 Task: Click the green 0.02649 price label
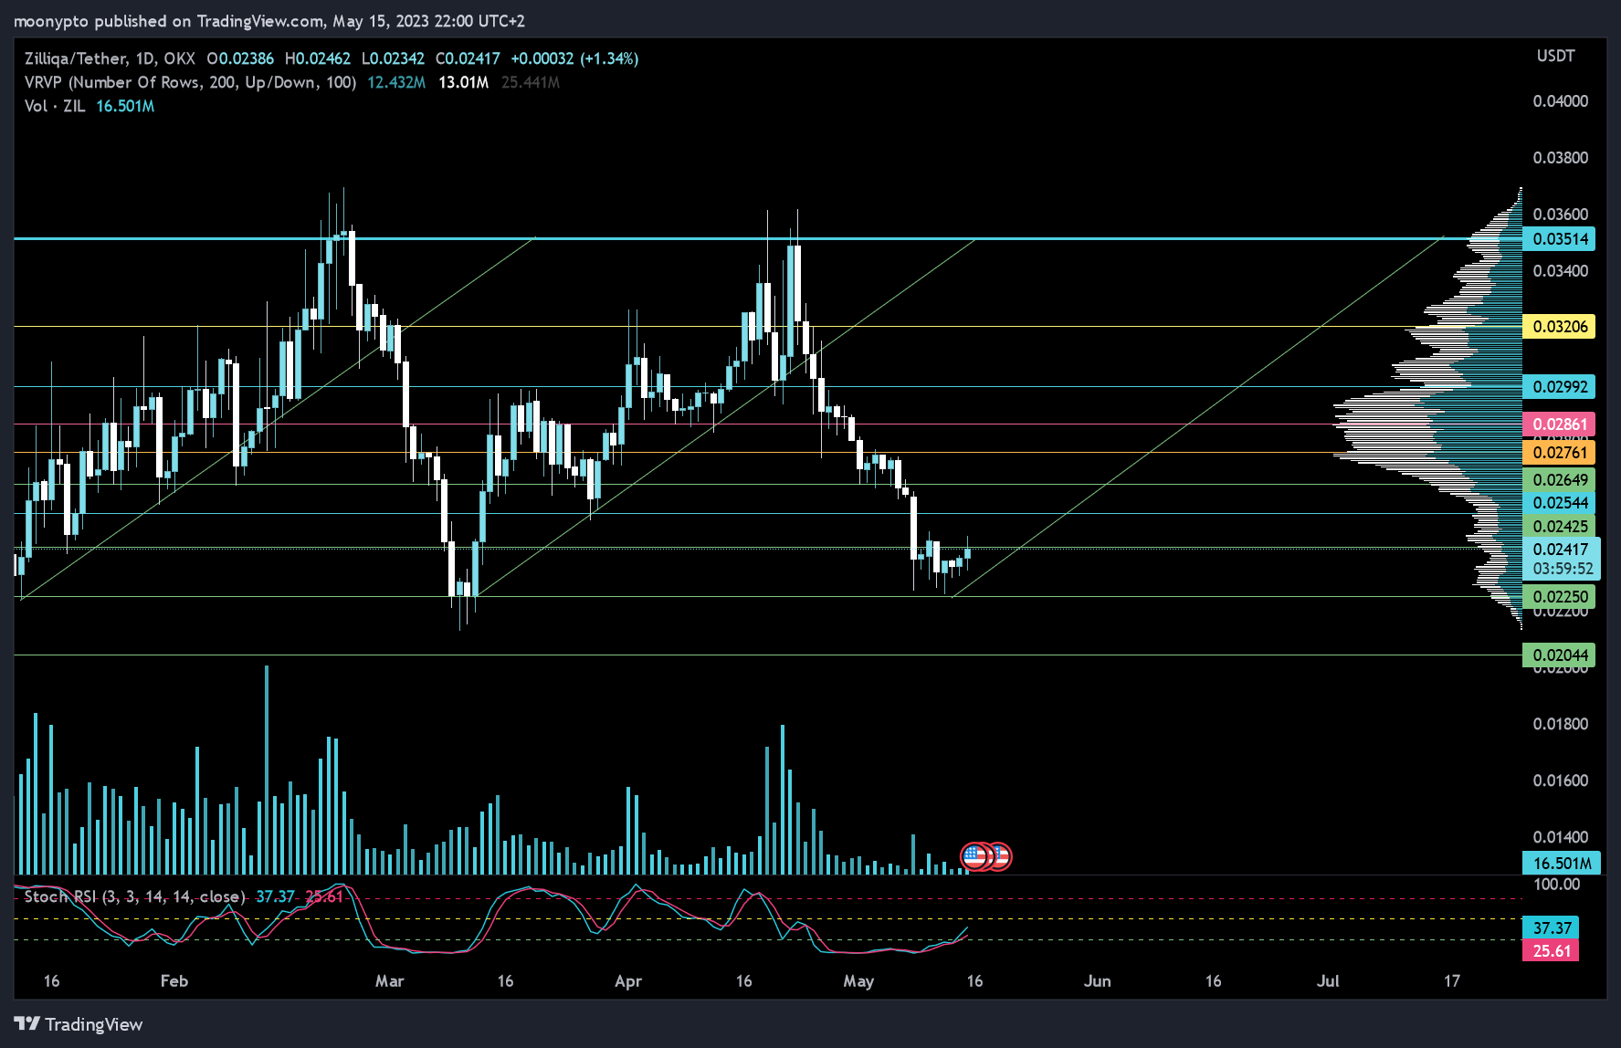pyautogui.click(x=1559, y=480)
